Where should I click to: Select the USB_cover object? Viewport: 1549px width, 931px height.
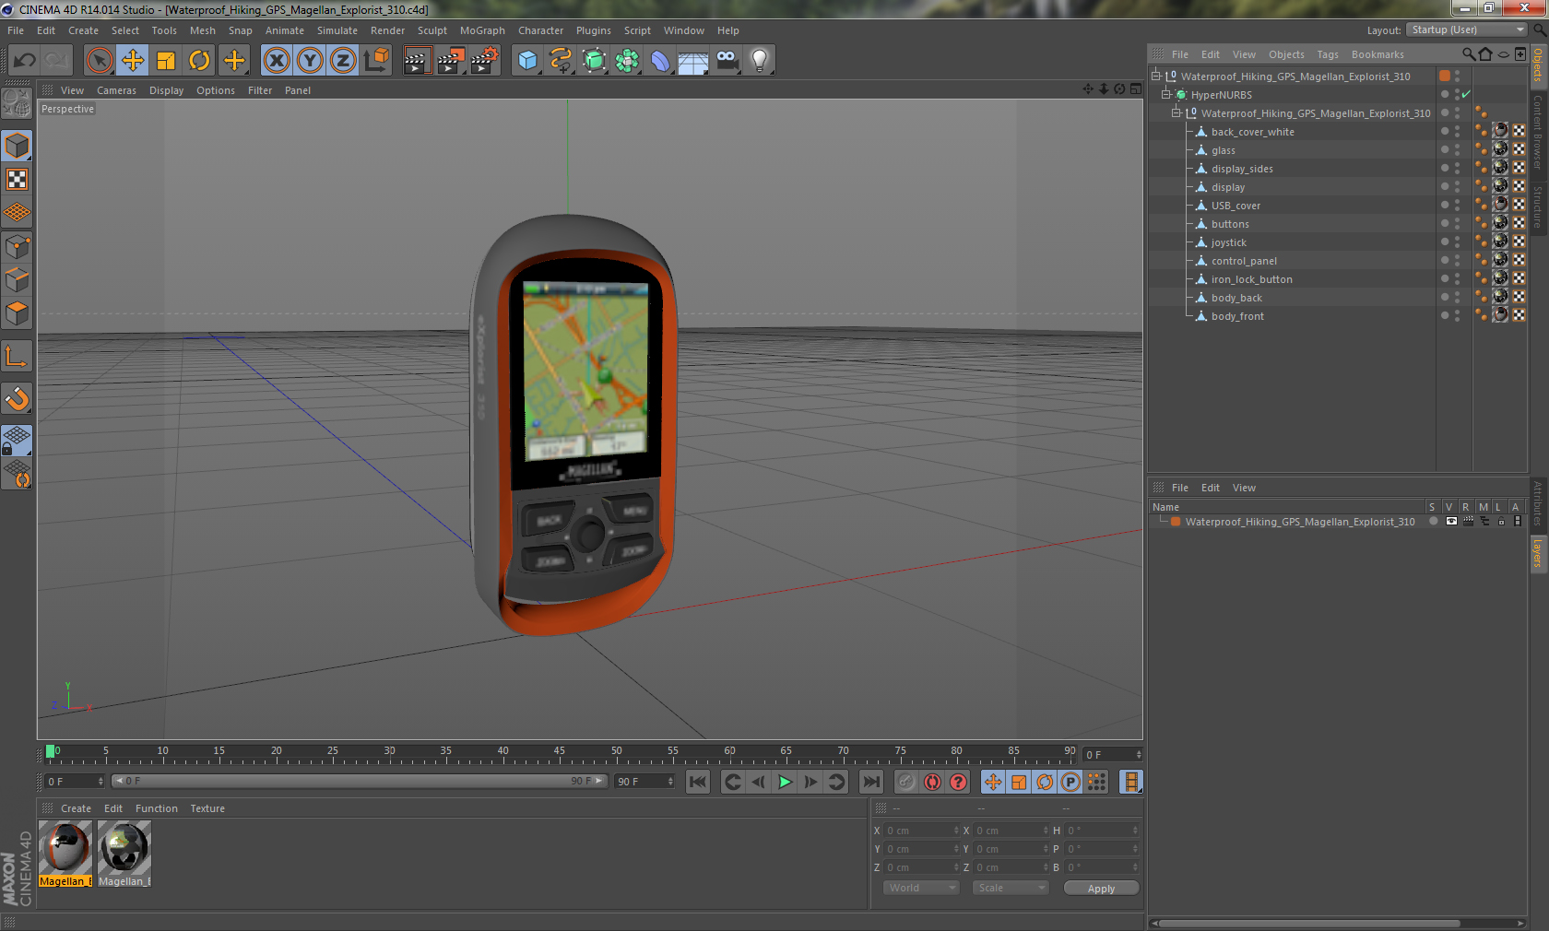coord(1236,206)
